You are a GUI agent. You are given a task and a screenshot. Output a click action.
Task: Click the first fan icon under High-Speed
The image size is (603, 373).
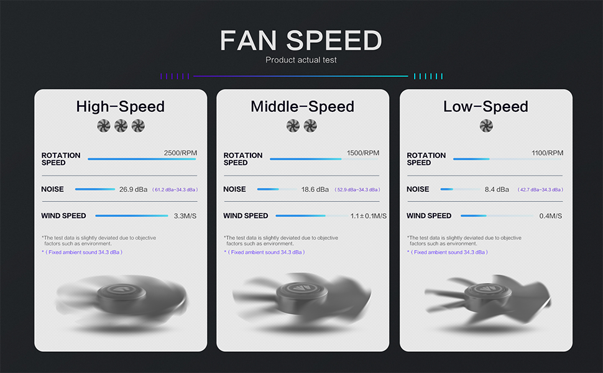[x=104, y=126]
